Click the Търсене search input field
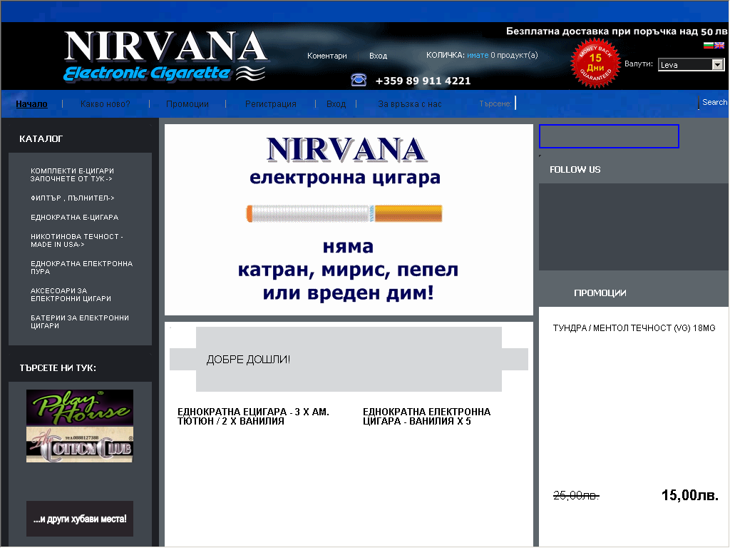Screen dimensions: 730x548 (606, 103)
